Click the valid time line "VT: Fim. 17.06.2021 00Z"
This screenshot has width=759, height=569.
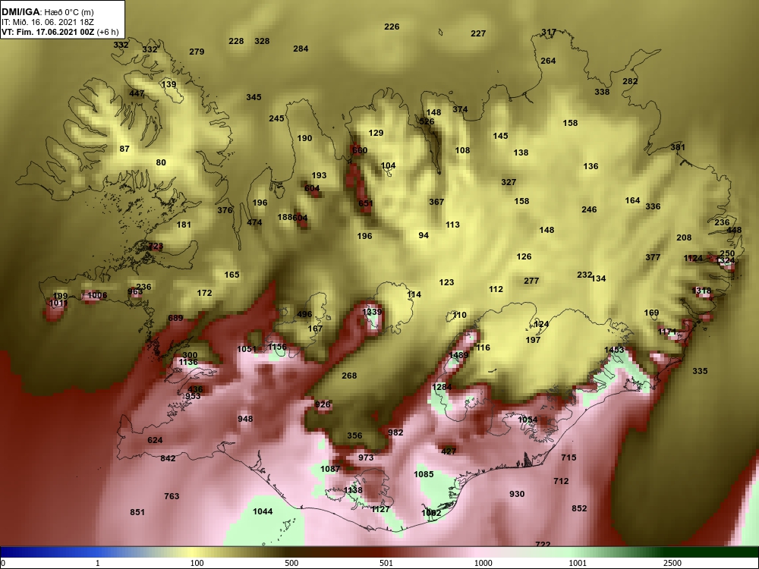[49, 32]
